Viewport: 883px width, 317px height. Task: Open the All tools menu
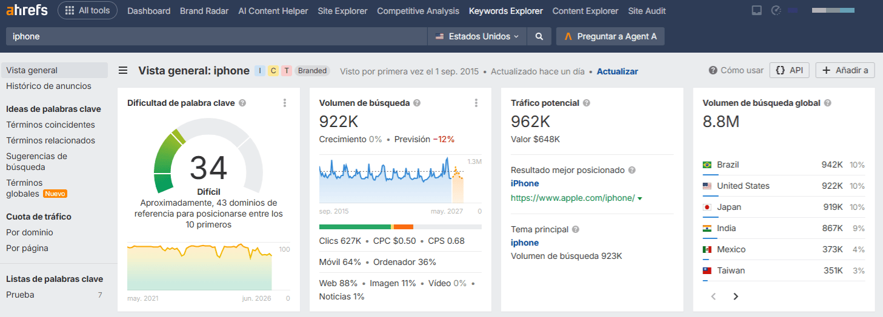click(87, 10)
